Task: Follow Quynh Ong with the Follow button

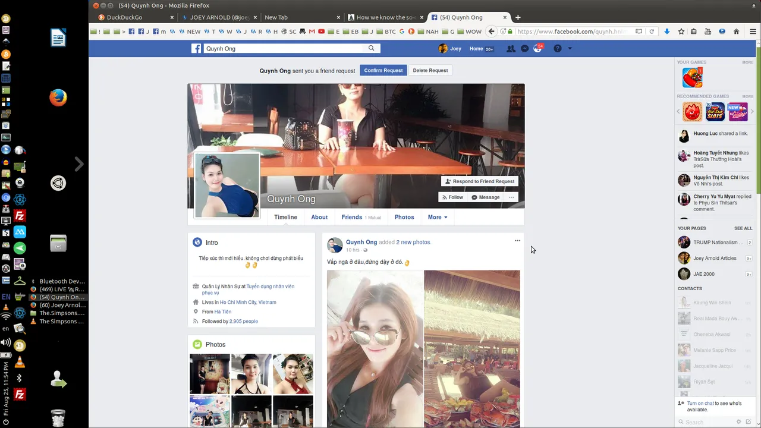Action: coord(452,197)
